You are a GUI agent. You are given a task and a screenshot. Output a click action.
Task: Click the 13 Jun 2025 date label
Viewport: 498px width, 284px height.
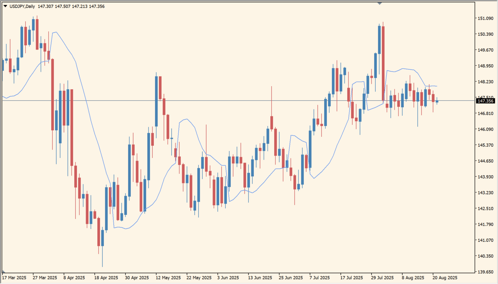(x=260, y=277)
